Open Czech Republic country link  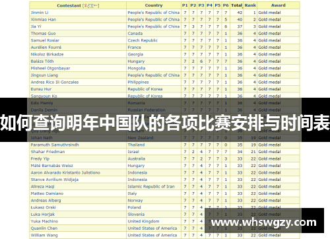143,40
